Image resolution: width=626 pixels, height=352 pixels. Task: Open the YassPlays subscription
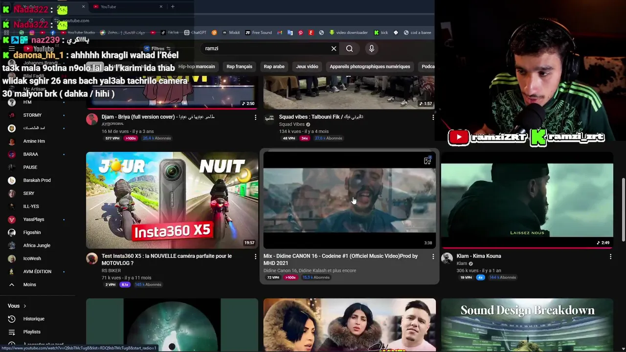33,220
